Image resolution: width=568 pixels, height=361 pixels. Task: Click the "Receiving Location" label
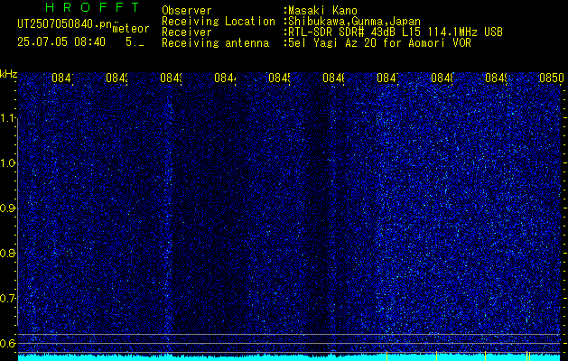click(219, 22)
